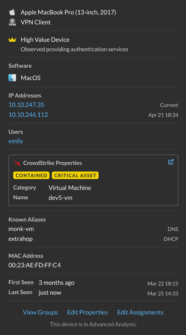
Task: Click the MAC Address section heading
Action: click(26, 256)
